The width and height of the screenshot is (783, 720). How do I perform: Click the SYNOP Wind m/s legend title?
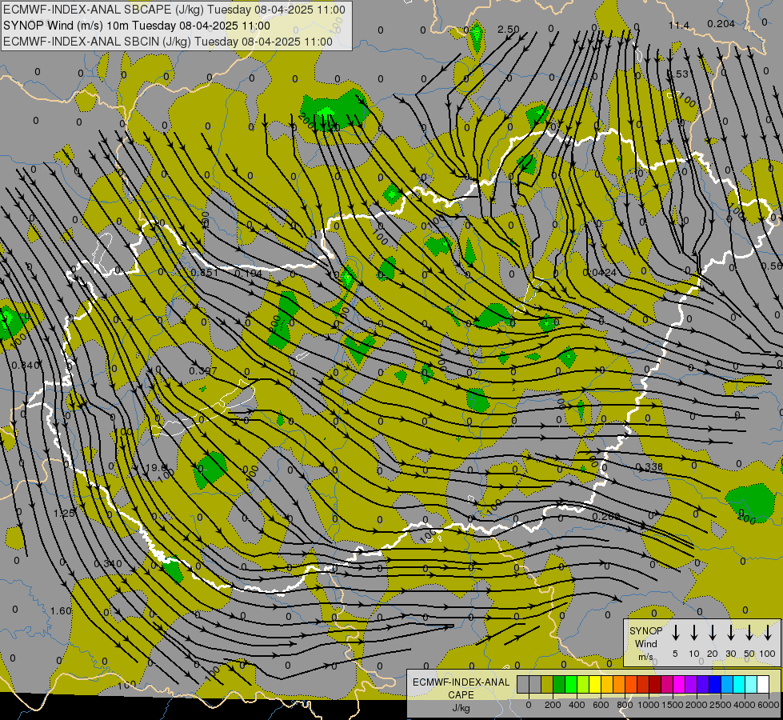pos(645,643)
